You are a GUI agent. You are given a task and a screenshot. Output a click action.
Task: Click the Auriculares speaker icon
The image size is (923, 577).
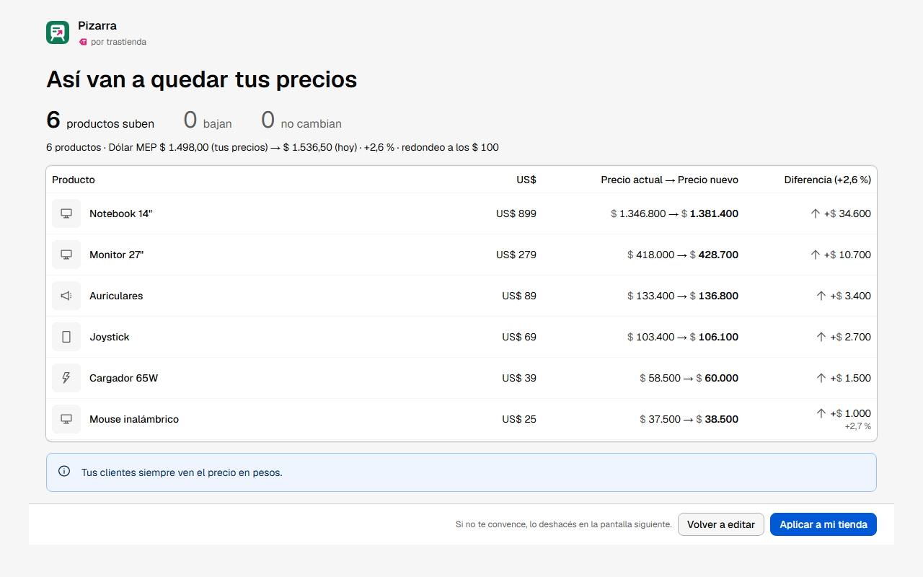(x=66, y=296)
